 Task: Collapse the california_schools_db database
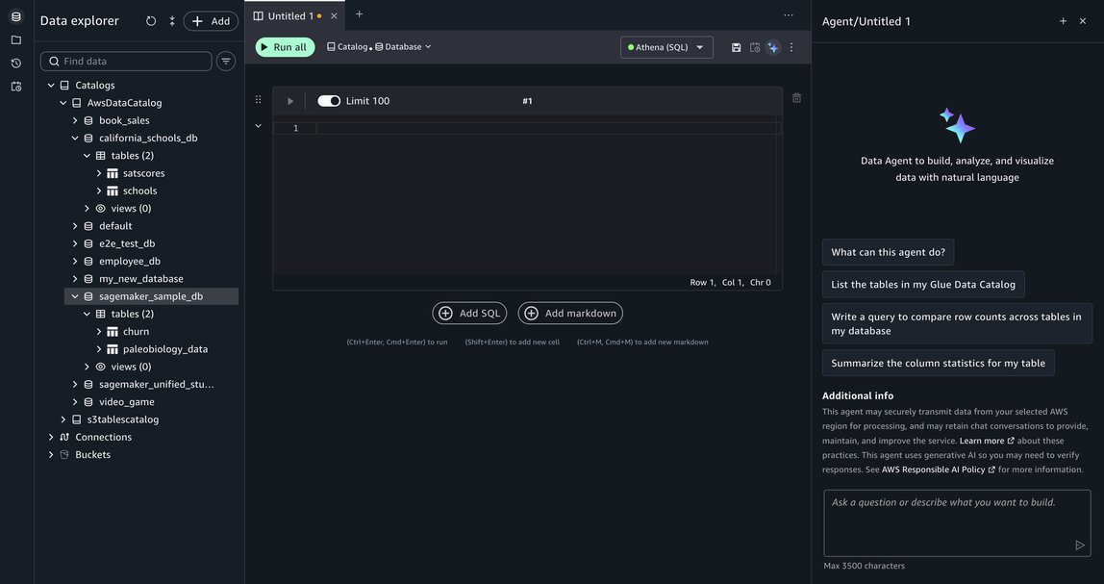[x=75, y=139]
